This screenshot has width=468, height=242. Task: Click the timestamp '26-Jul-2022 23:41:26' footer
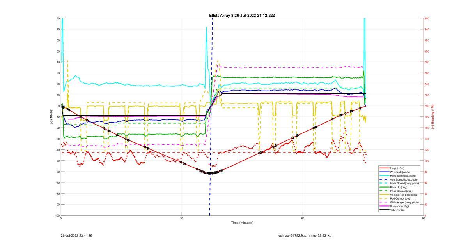click(76, 235)
